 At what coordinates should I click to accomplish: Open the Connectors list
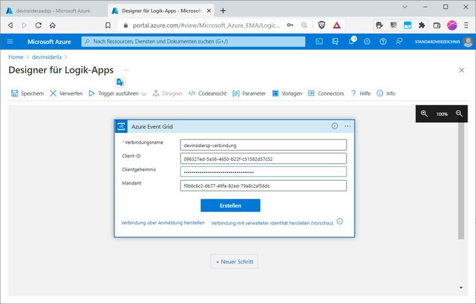pyautogui.click(x=326, y=93)
